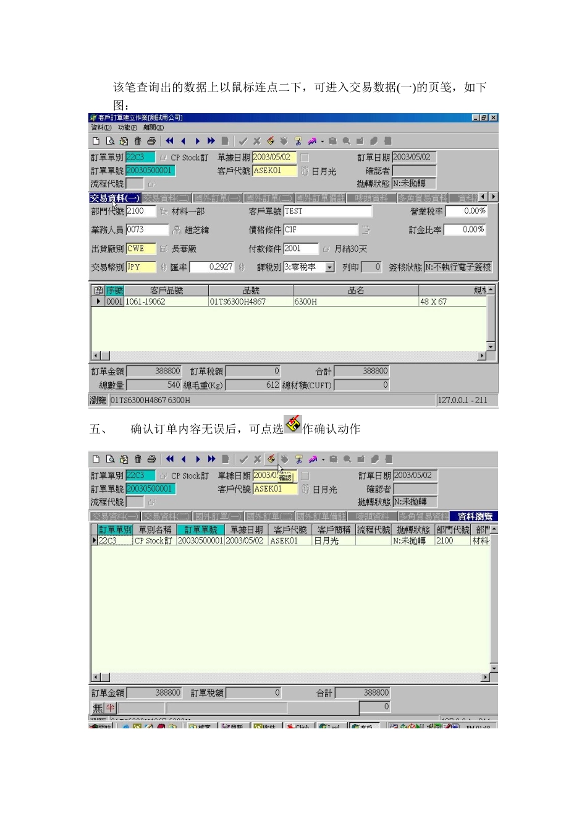587x831 pixels.
Task: Click person lookup icon beside 業務人員 0073
Action: point(177,230)
